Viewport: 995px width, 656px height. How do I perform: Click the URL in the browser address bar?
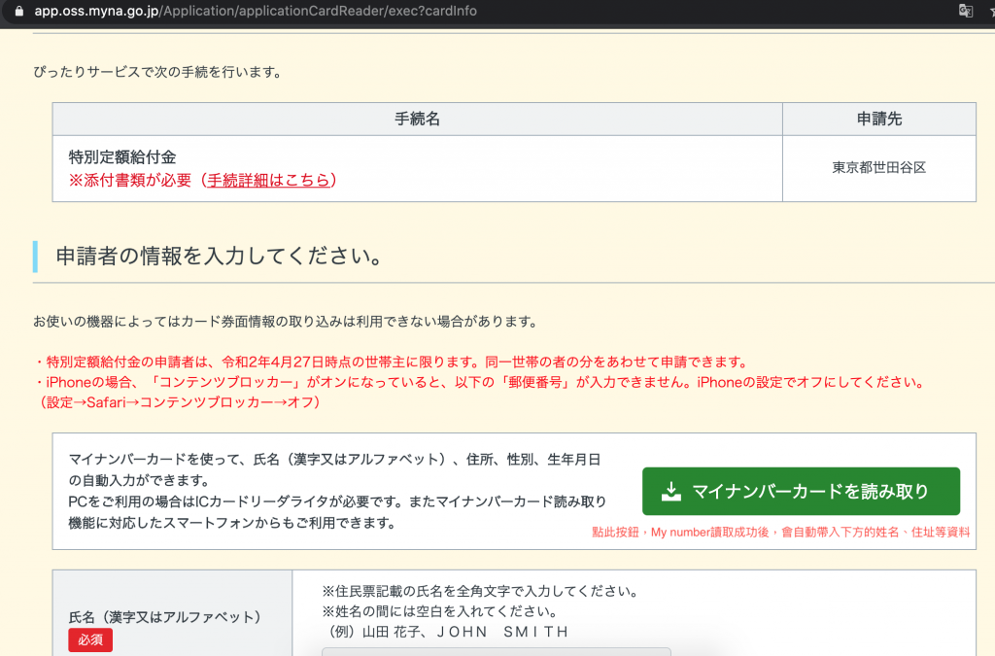[253, 13]
